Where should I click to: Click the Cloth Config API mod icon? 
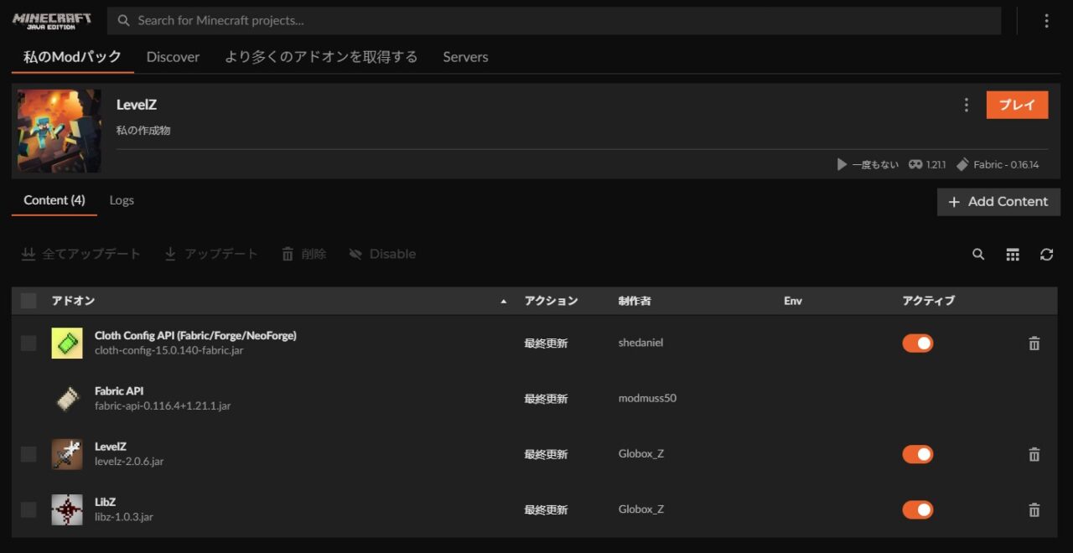[x=67, y=343]
